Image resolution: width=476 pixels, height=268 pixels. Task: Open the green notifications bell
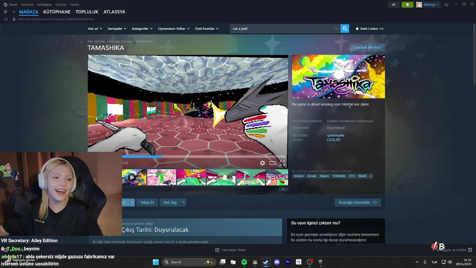click(407, 4)
